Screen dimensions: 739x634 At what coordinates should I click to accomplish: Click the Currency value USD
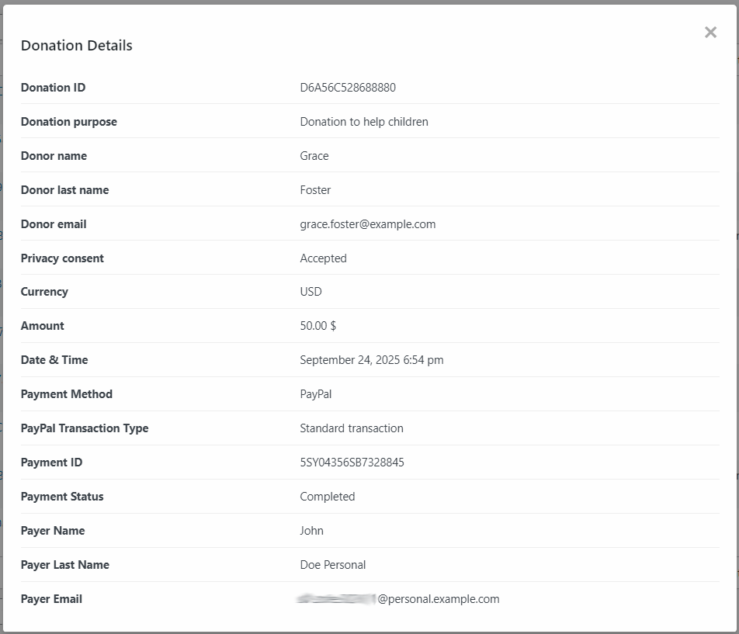pyautogui.click(x=311, y=292)
